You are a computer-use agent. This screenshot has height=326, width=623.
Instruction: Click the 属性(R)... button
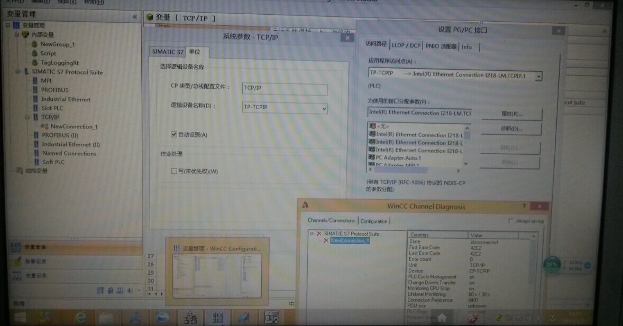[x=512, y=114]
